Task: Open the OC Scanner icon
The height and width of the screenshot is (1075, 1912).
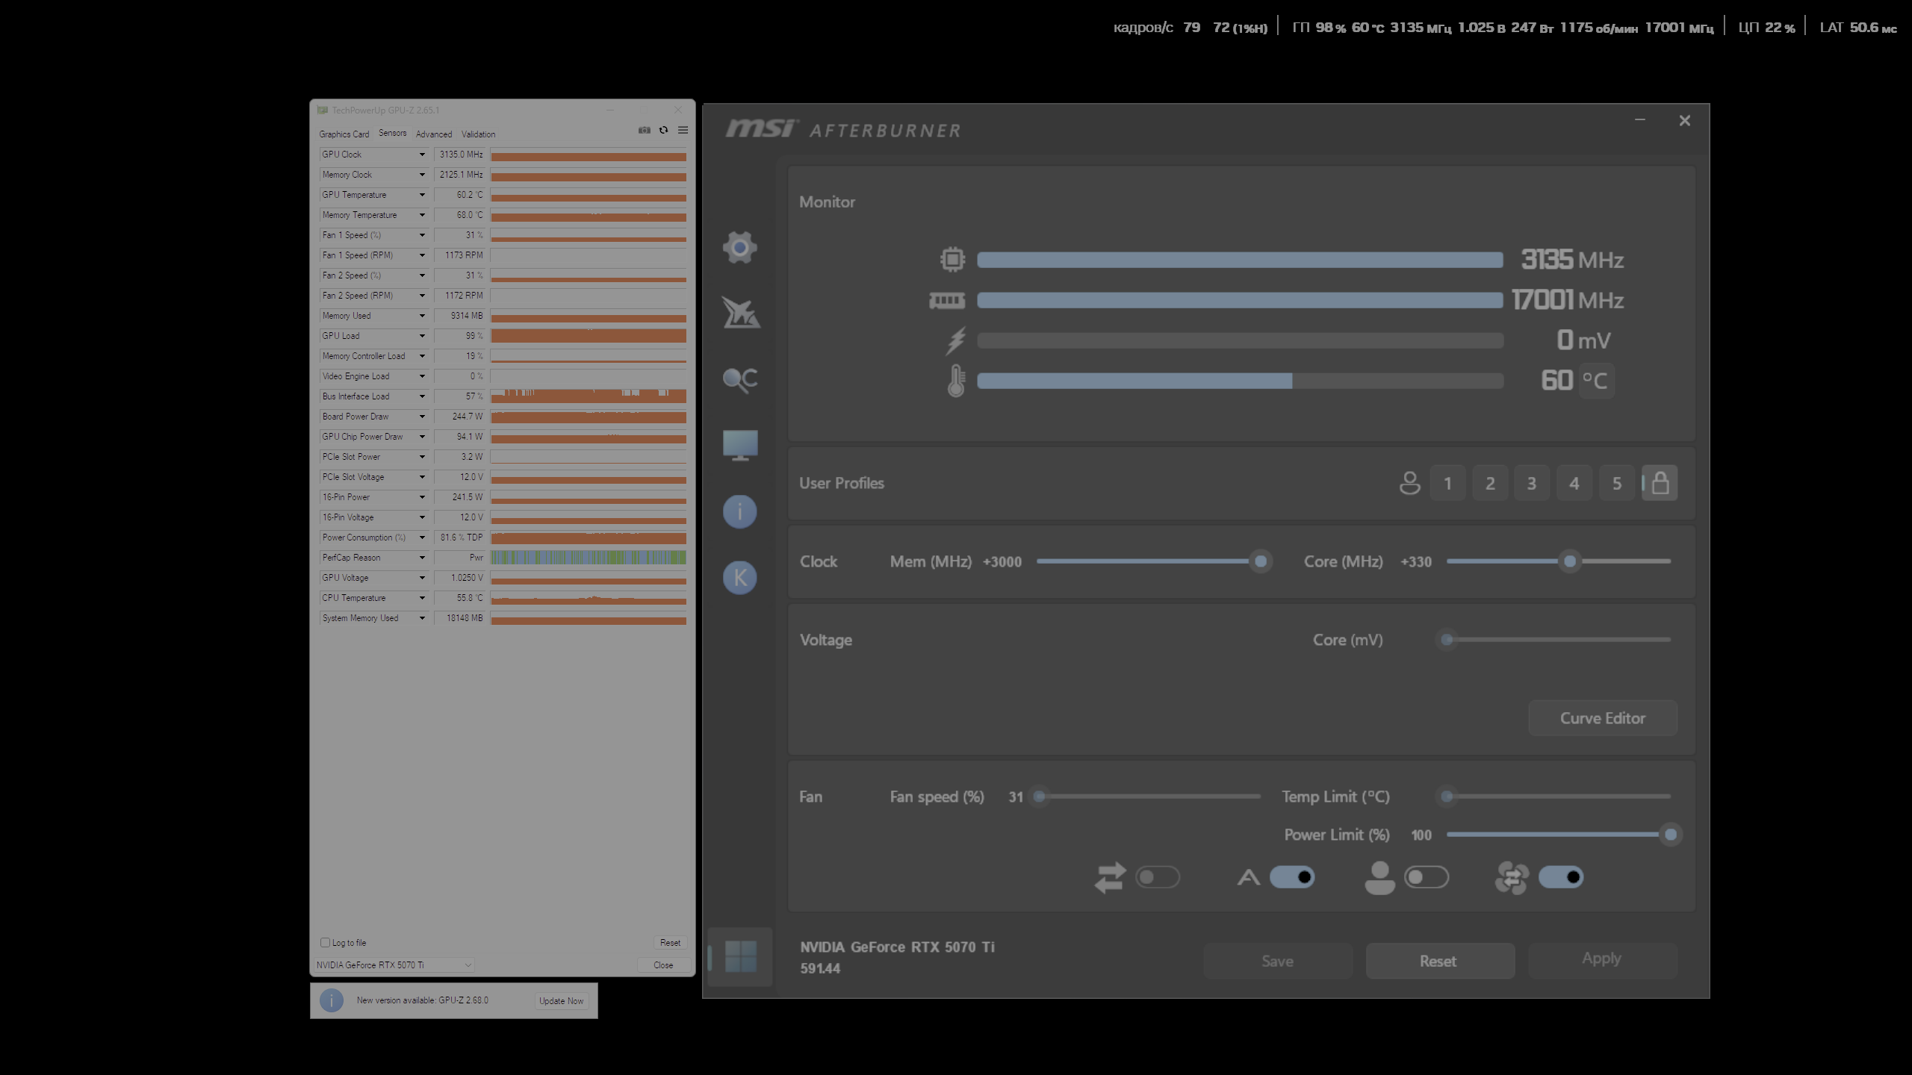Action: point(740,379)
